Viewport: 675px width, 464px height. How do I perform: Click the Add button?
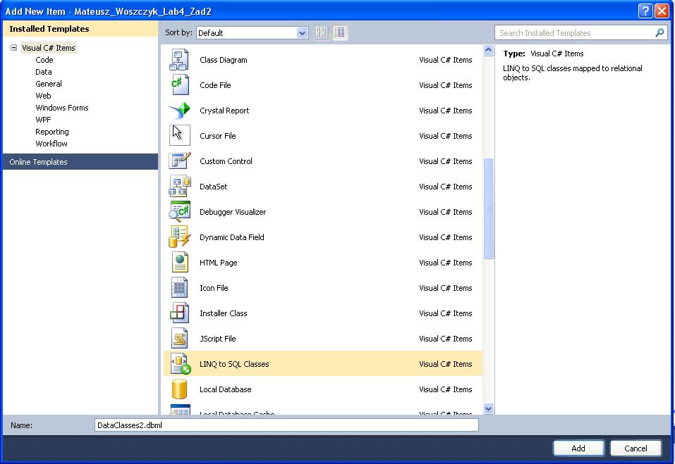pyautogui.click(x=578, y=449)
